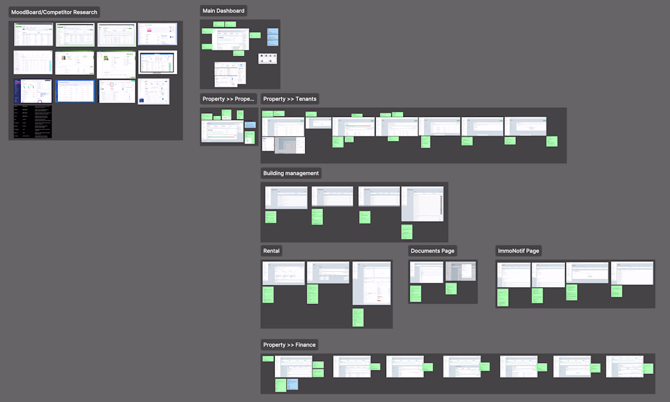Select the tallest wireframe in Rental section
This screenshot has height=402, width=670.
click(372, 283)
